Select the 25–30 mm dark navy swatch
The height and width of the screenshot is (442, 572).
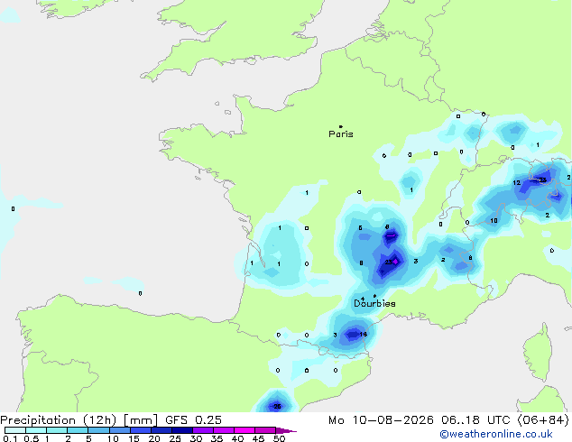click(x=181, y=430)
